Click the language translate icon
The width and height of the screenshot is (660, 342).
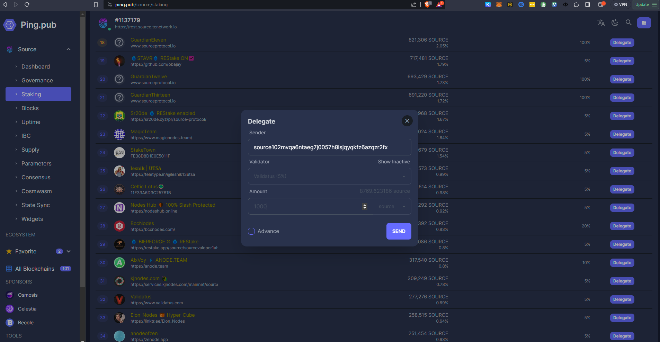601,23
